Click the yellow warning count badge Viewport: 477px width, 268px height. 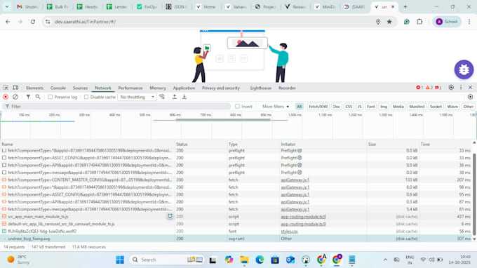point(429,88)
